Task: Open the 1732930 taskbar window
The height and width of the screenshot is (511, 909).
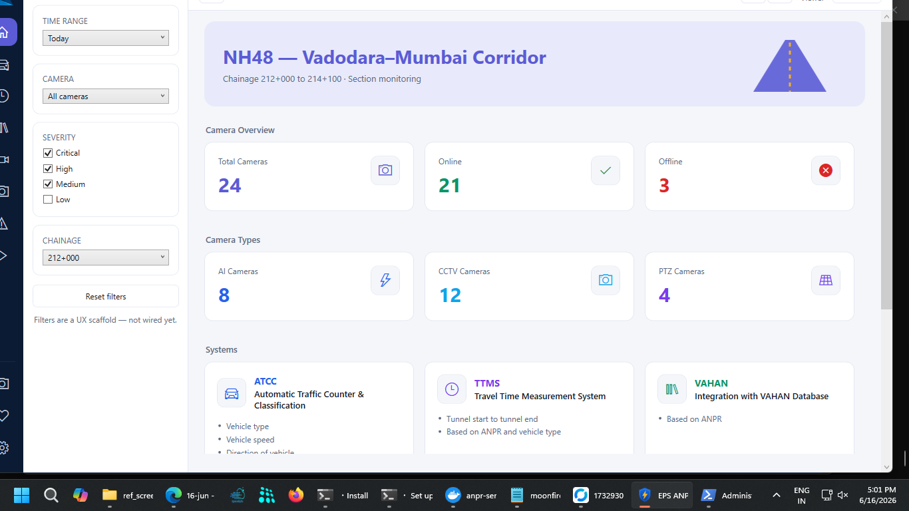Action: (598, 495)
